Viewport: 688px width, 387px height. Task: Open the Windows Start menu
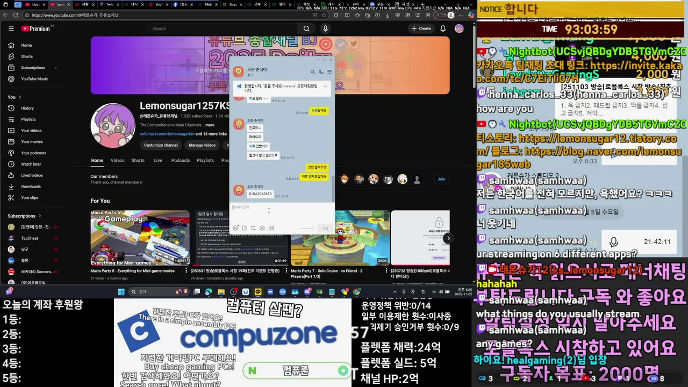(121, 292)
